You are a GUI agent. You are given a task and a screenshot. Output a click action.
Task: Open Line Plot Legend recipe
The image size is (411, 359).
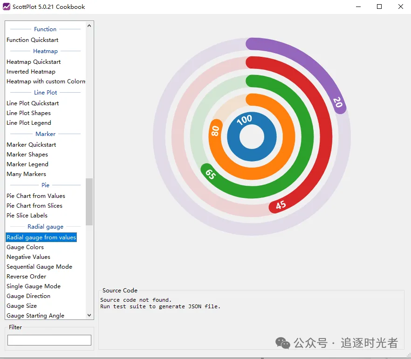[x=29, y=123]
